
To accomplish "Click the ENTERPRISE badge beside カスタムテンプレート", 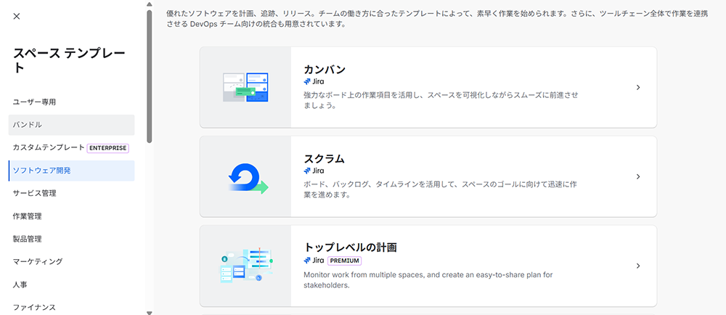I will 108,148.
